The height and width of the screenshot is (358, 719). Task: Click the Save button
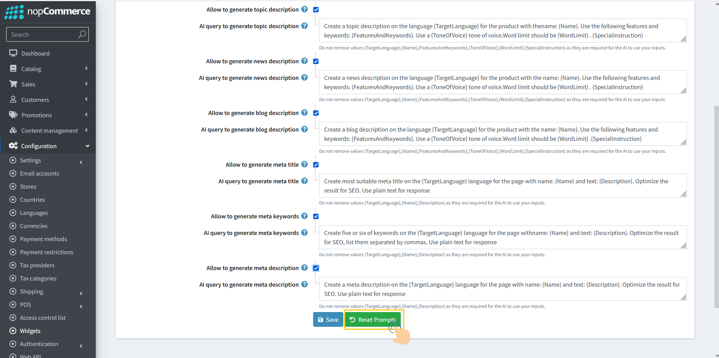click(x=327, y=319)
